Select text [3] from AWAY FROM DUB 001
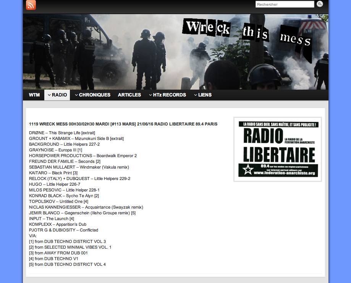The height and width of the screenshot is (283, 351). click(58, 253)
